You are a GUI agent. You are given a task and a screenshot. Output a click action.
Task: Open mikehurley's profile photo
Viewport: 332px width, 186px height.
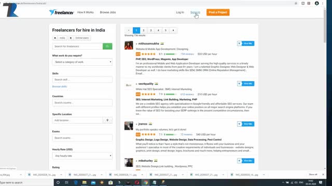(x=129, y=162)
